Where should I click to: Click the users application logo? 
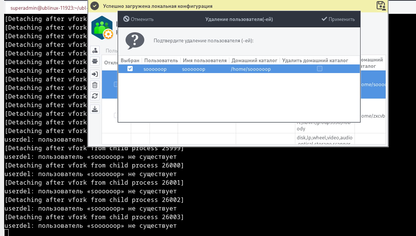[102, 28]
